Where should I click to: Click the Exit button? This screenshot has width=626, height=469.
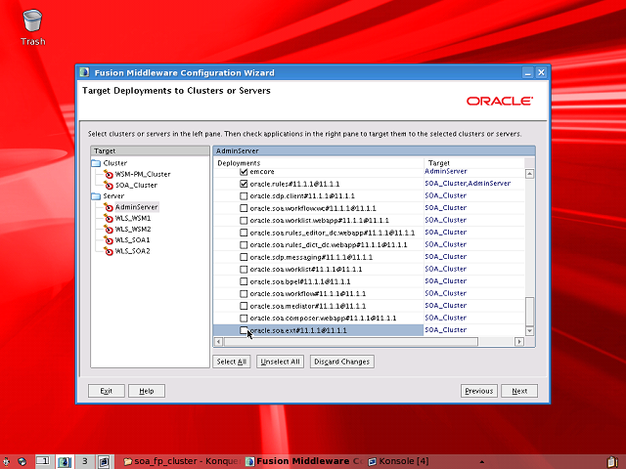click(107, 391)
